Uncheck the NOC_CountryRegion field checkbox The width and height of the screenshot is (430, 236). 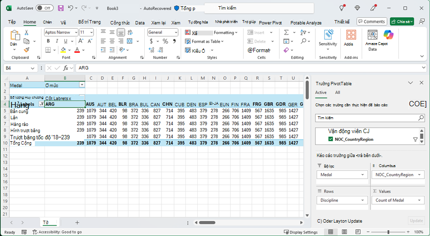coord(331,139)
